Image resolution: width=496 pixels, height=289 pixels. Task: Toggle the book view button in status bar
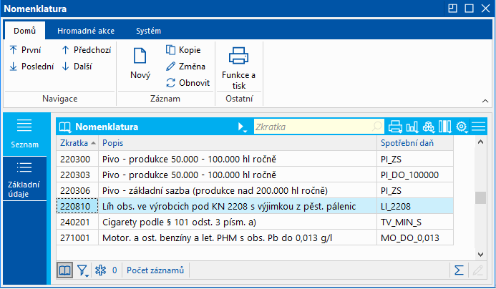(65, 270)
